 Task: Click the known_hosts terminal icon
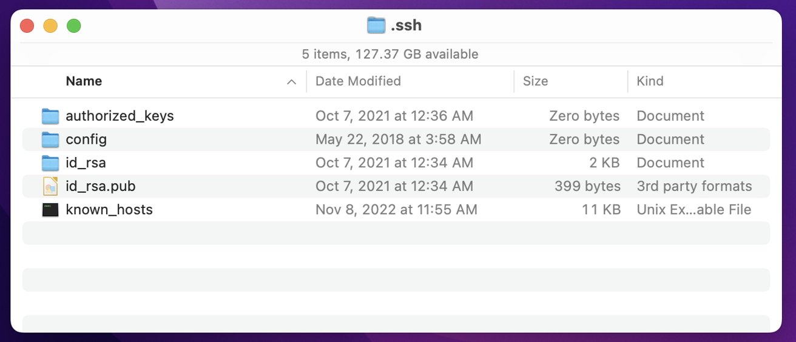click(x=50, y=210)
